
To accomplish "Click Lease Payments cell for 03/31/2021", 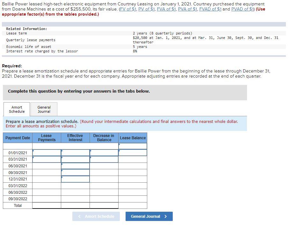I will click(x=47, y=159).
